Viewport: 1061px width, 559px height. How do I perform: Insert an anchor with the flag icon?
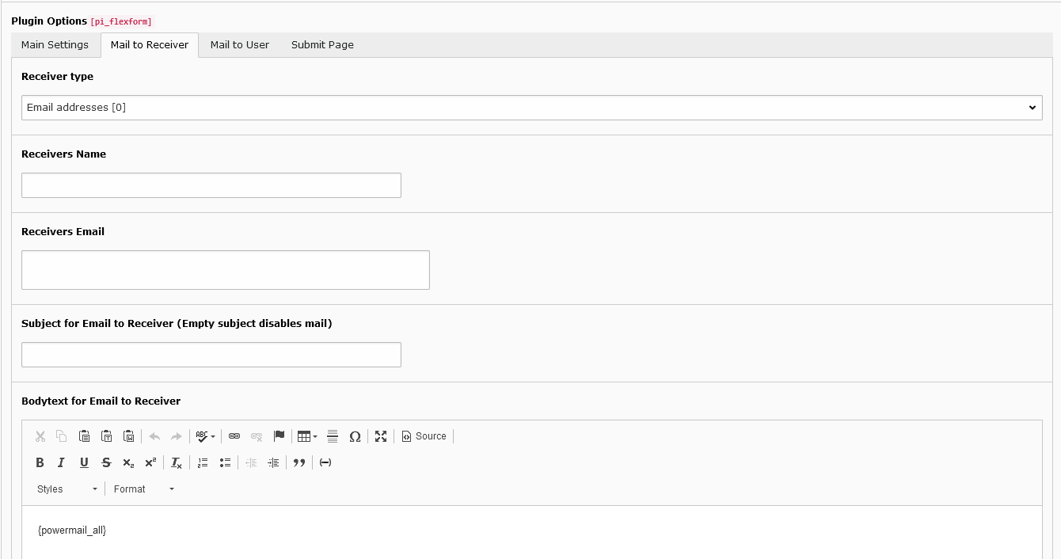pyautogui.click(x=279, y=435)
